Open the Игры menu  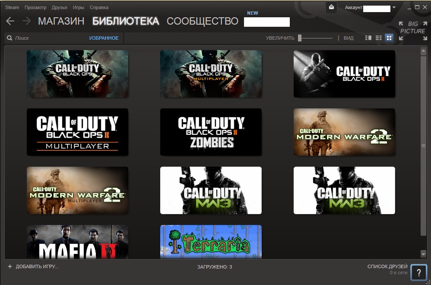78,7
